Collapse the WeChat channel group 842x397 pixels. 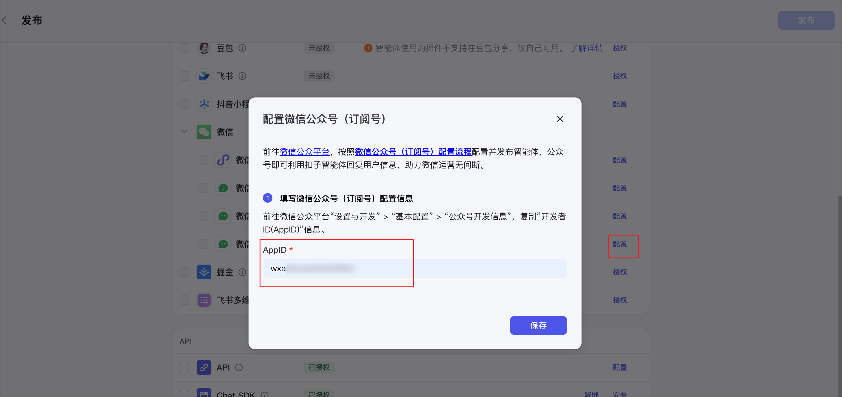(x=184, y=131)
